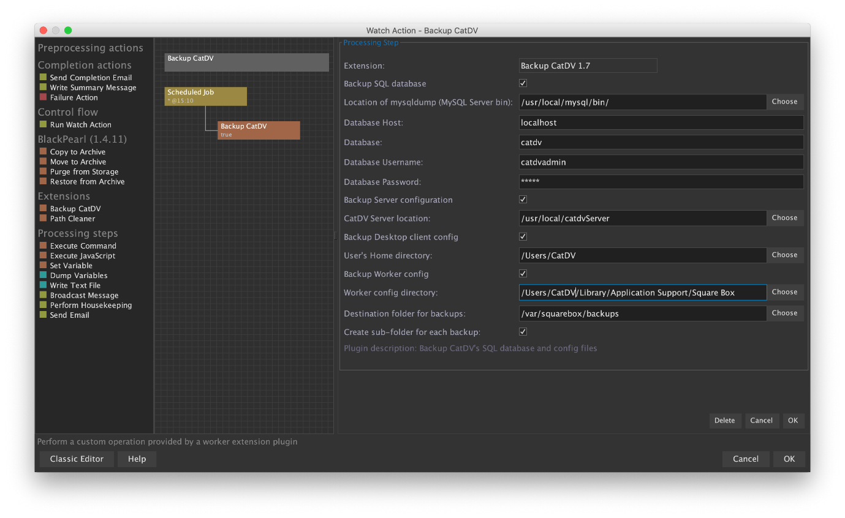845x518 pixels.
Task: Open Help for watch action
Action: pyautogui.click(x=137, y=459)
